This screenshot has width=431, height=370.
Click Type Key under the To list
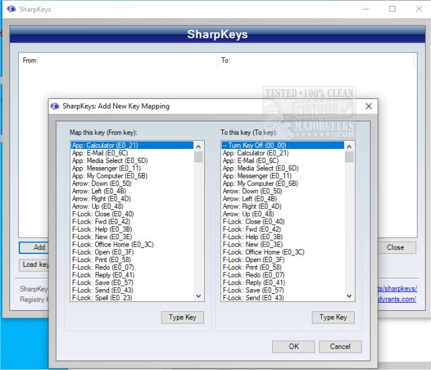333,317
